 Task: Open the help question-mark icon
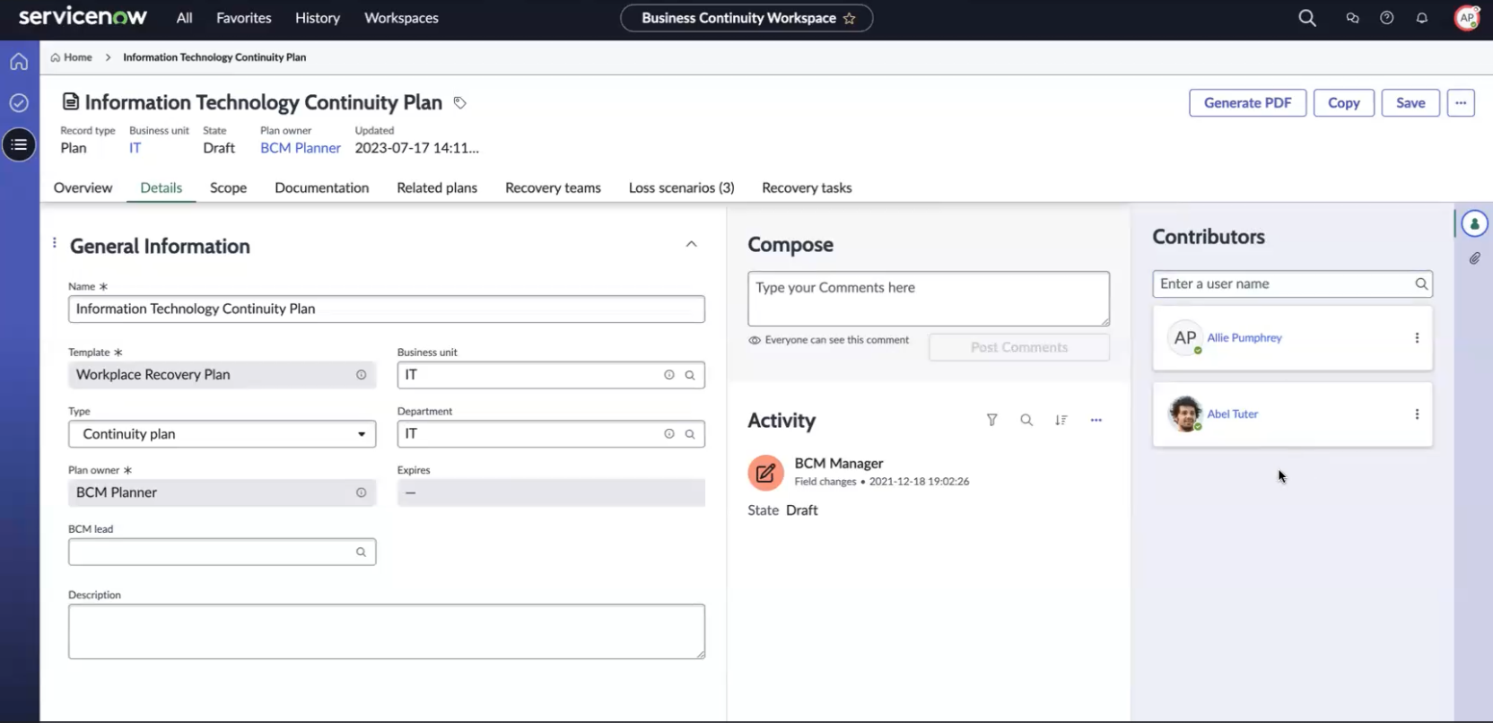pyautogui.click(x=1387, y=18)
